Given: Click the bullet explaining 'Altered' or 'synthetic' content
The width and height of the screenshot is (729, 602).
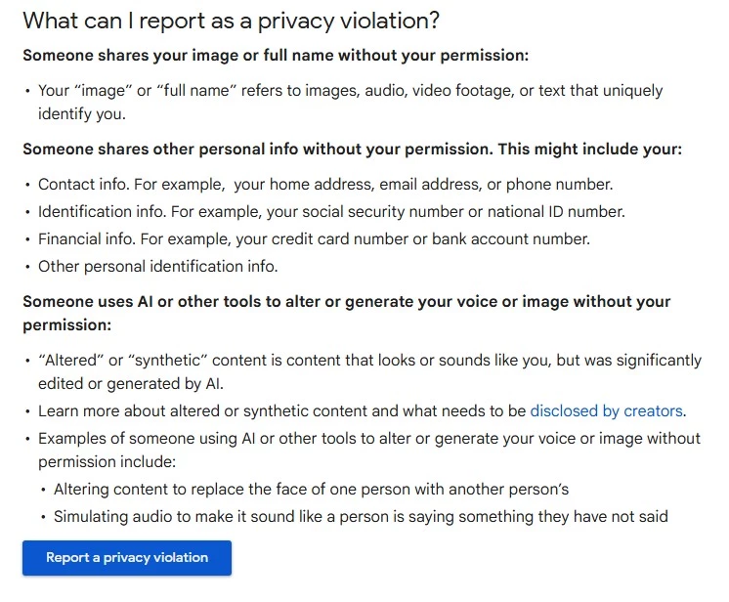Looking at the screenshot, I should [369, 372].
